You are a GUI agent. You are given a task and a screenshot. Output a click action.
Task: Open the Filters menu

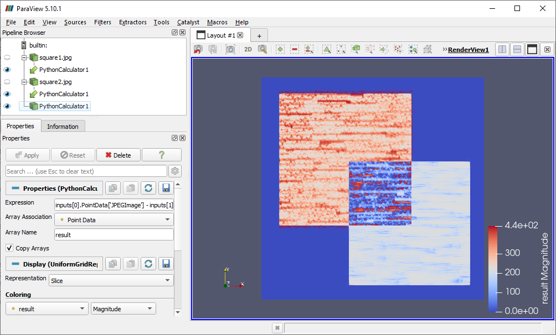[x=102, y=22]
